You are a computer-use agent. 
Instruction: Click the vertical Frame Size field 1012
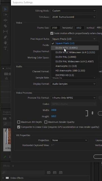(80, 28)
